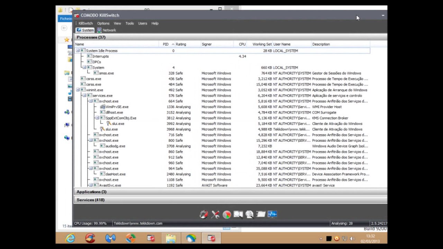Collapse the svchost.exe PID 964 node
This screenshot has height=249, width=443.
pyautogui.click(x=91, y=168)
